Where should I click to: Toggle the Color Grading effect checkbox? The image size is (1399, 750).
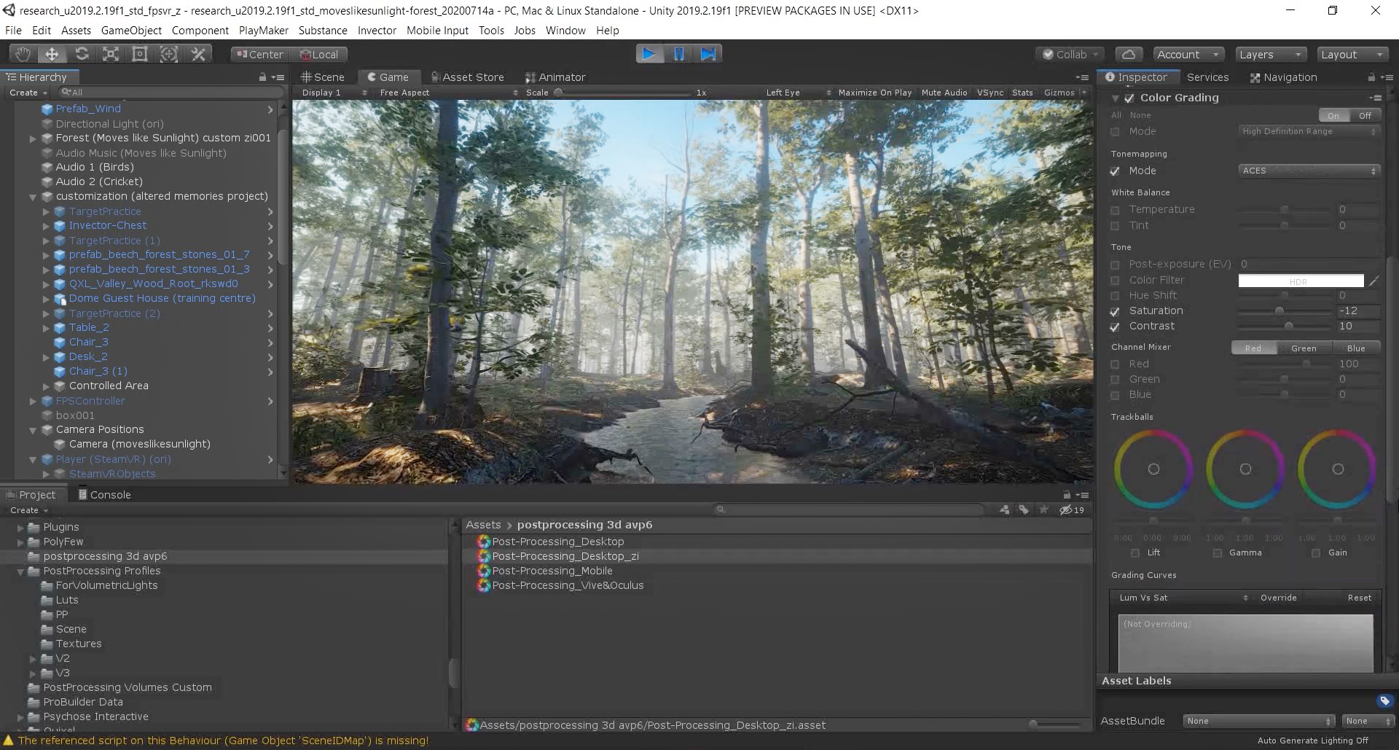pyautogui.click(x=1129, y=98)
